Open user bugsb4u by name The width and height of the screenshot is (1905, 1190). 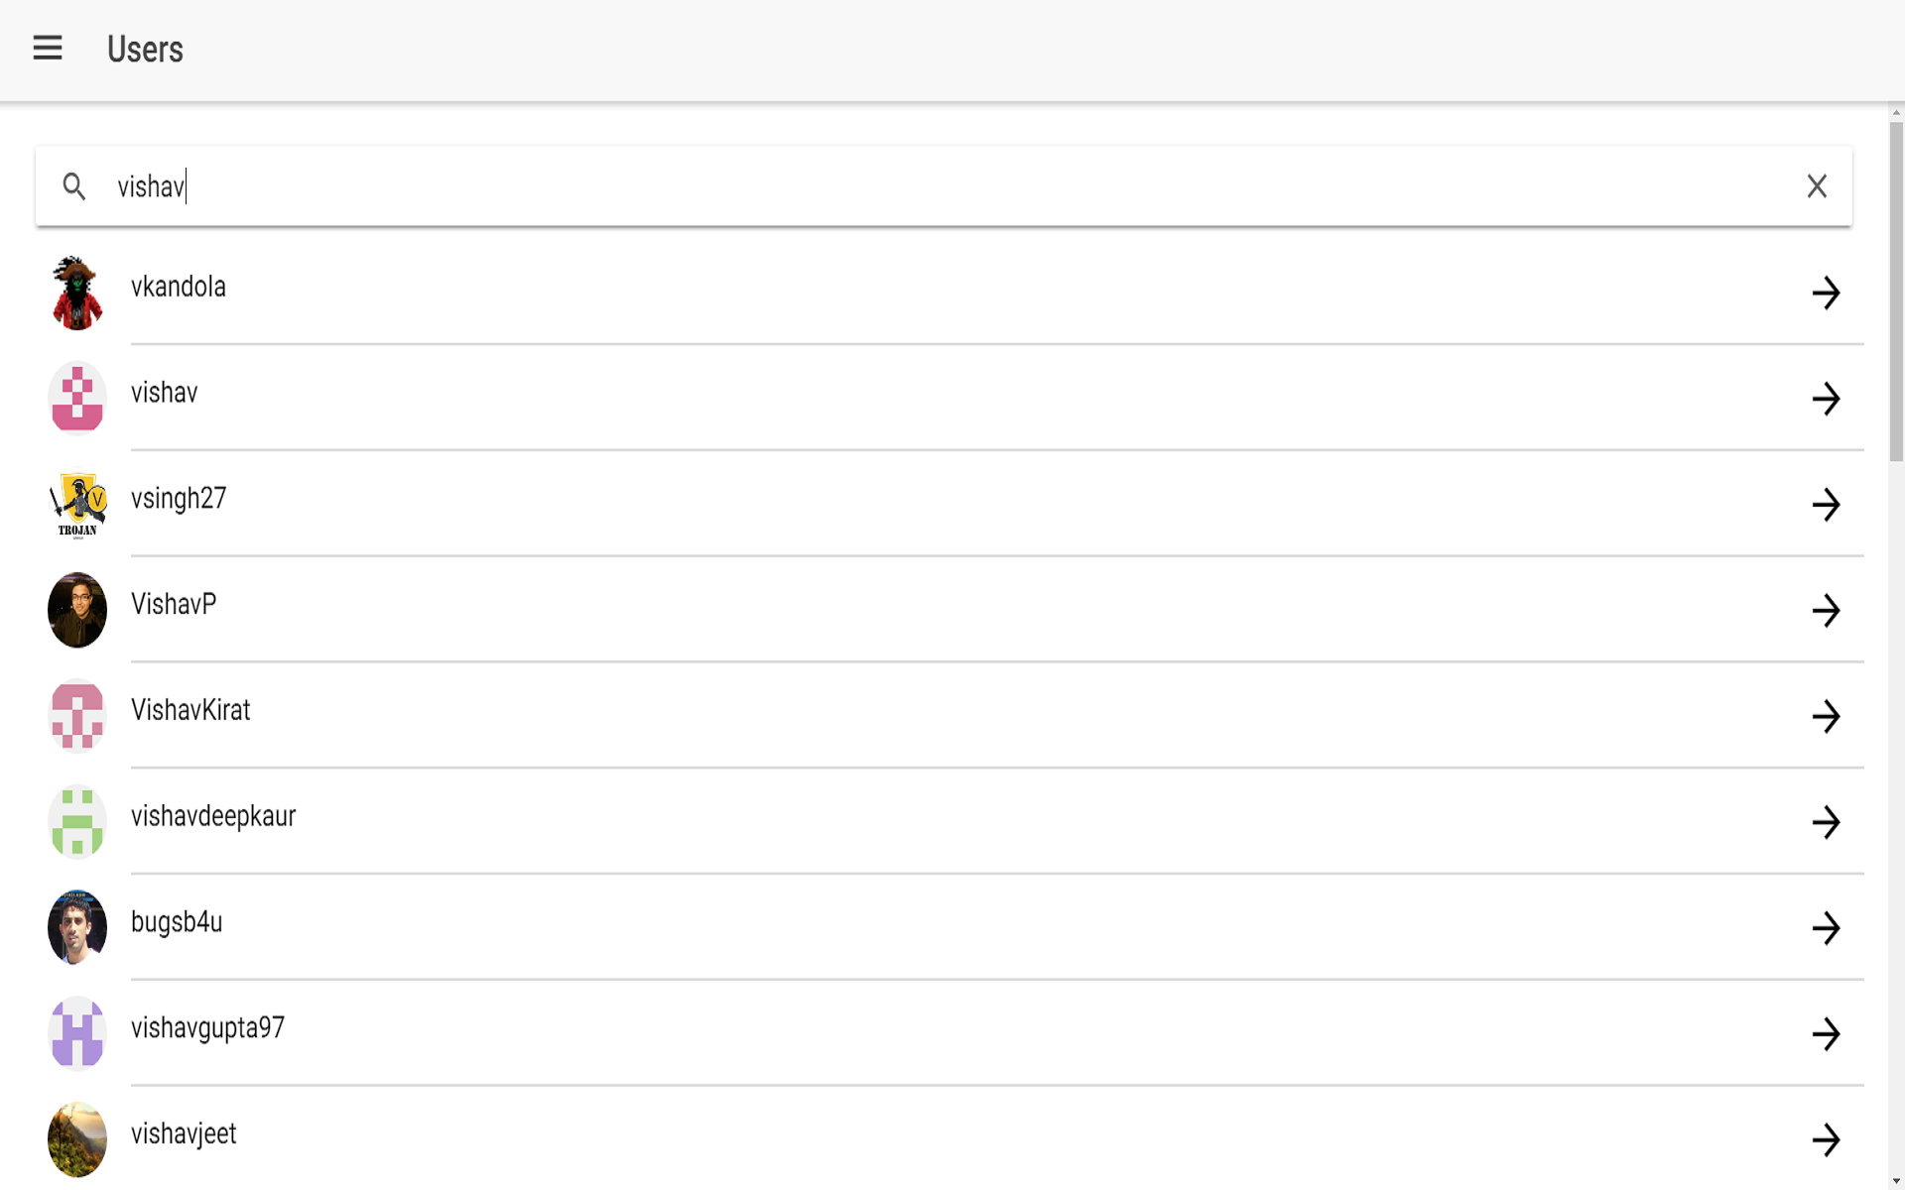click(177, 922)
